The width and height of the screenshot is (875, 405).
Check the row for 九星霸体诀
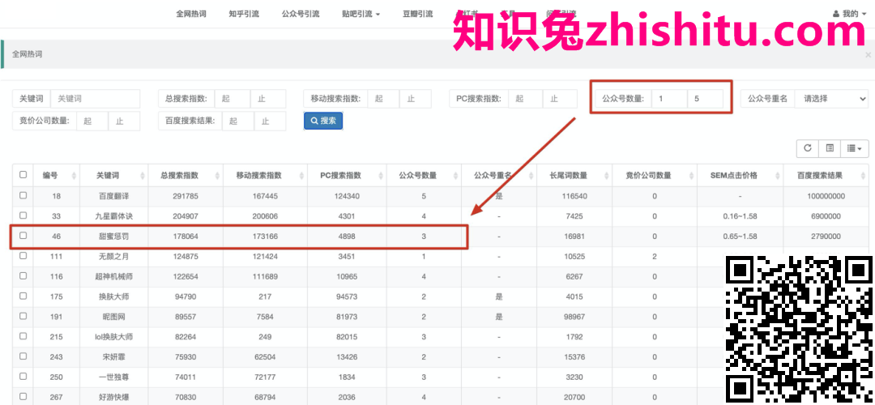pyautogui.click(x=23, y=215)
